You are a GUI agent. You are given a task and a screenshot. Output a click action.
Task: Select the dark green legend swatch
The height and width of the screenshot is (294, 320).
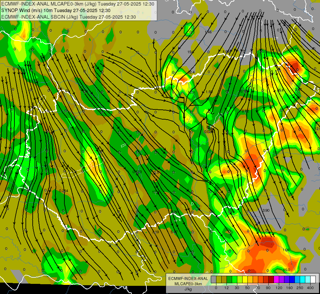pos(229,279)
